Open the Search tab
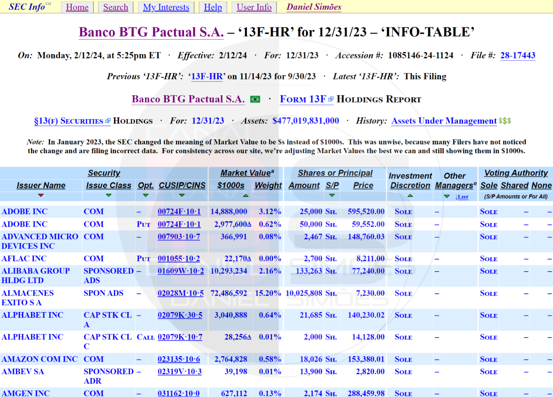553x397 pixels. (116, 7)
